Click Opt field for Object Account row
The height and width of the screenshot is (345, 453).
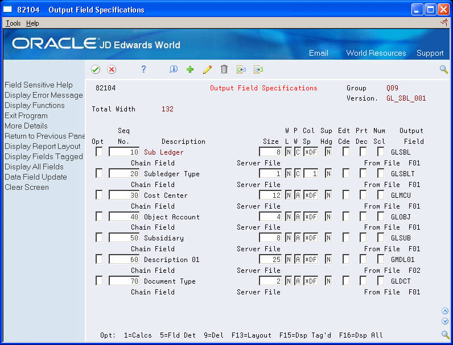[x=99, y=217]
